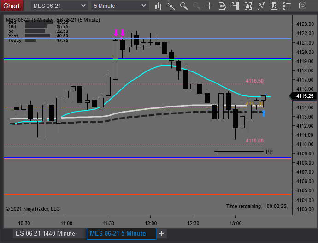Click the 10d range value 35.75
The image size is (318, 243).
tap(63, 27)
